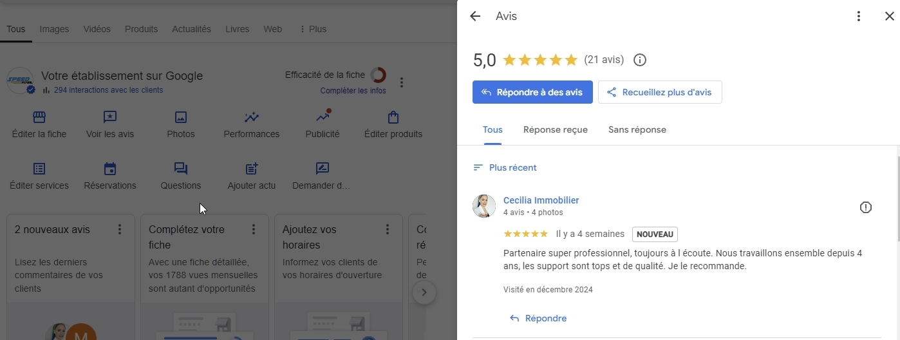Click the Ajoutez vos horaires card title
Image resolution: width=900 pixels, height=340 pixels.
[x=310, y=237]
